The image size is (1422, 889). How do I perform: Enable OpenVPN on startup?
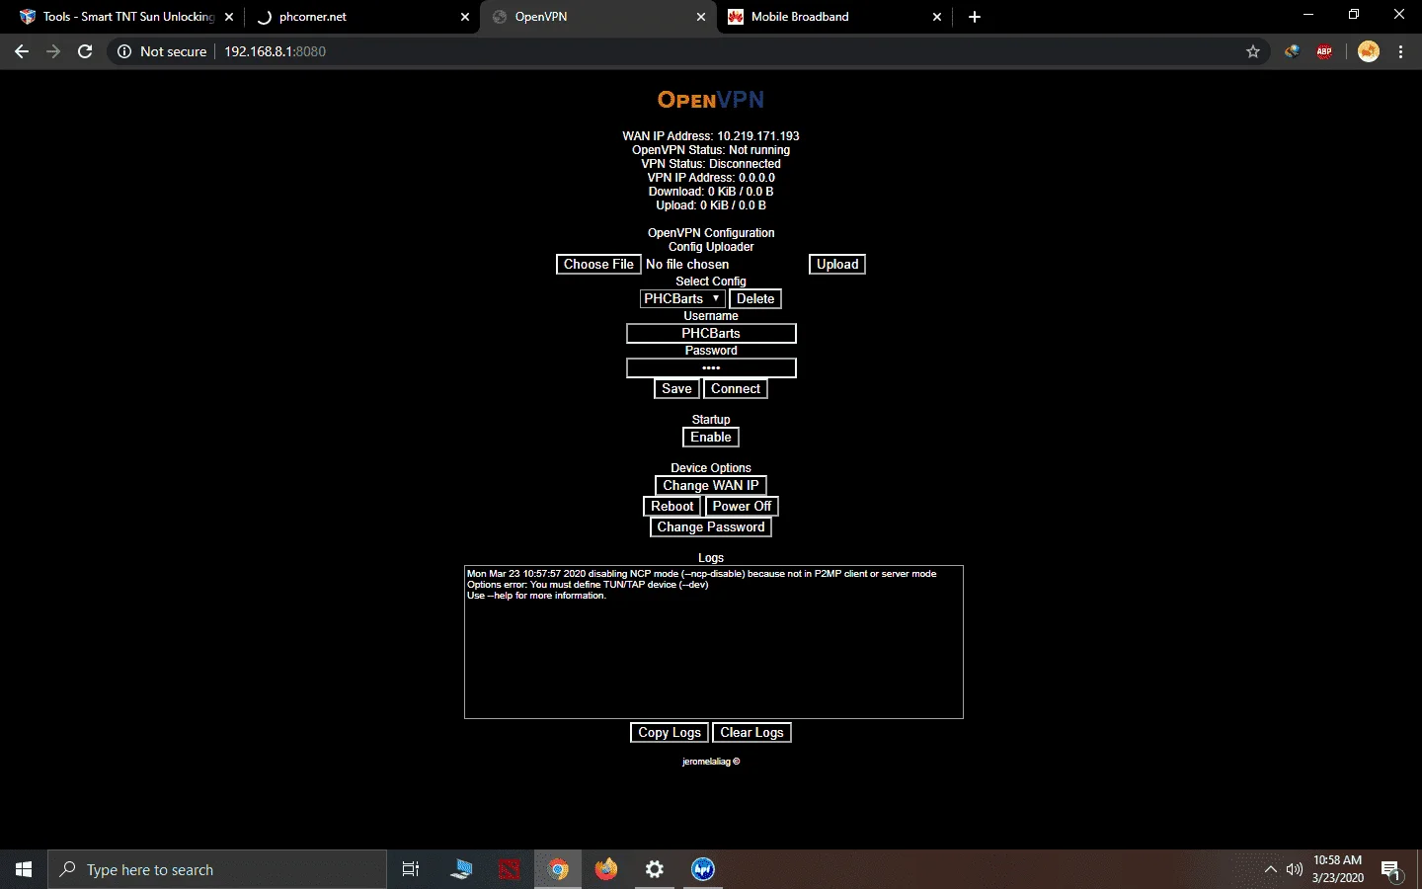click(x=711, y=438)
